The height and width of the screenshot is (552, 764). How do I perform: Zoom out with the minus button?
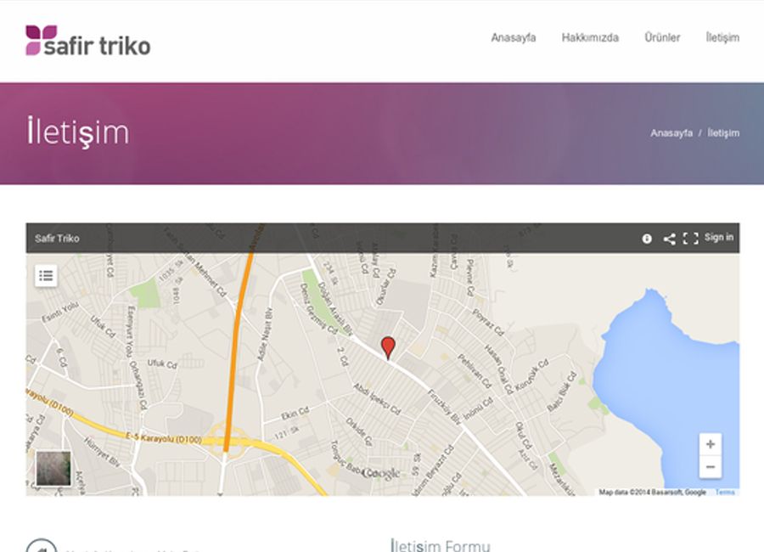point(711,466)
